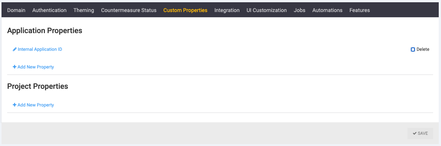This screenshot has height=146, width=441.
Task: Go to the Theming tab
Action: 84,10
